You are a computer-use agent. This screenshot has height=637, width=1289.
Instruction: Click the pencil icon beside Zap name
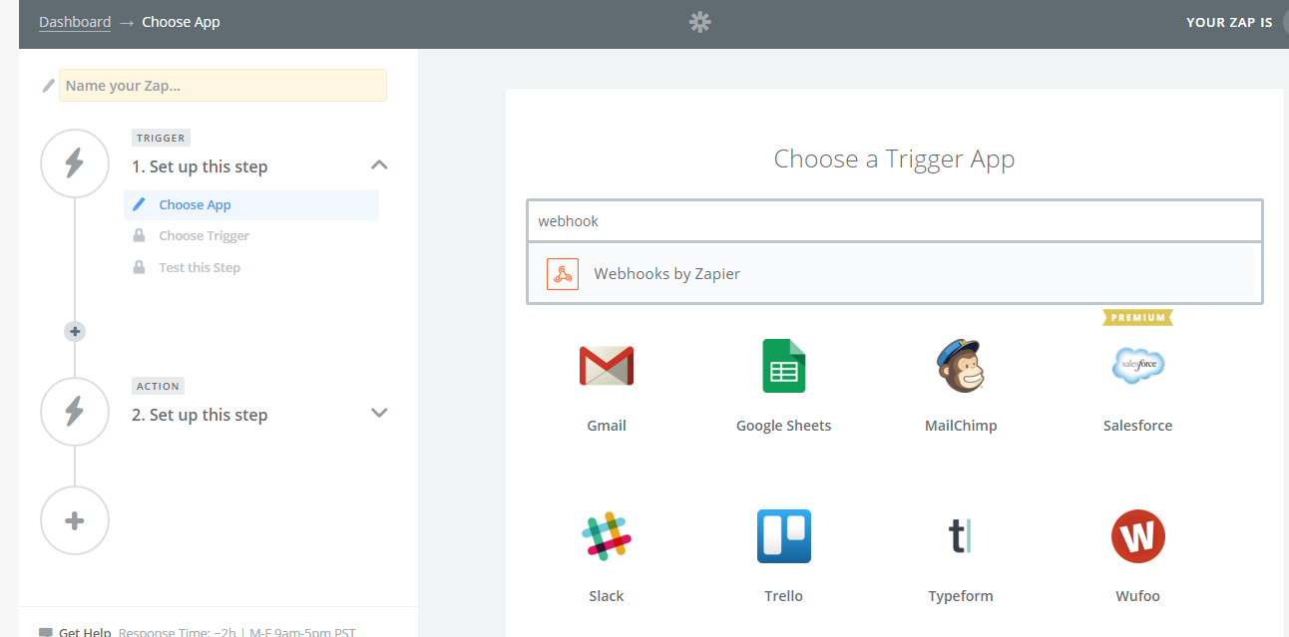[48, 86]
